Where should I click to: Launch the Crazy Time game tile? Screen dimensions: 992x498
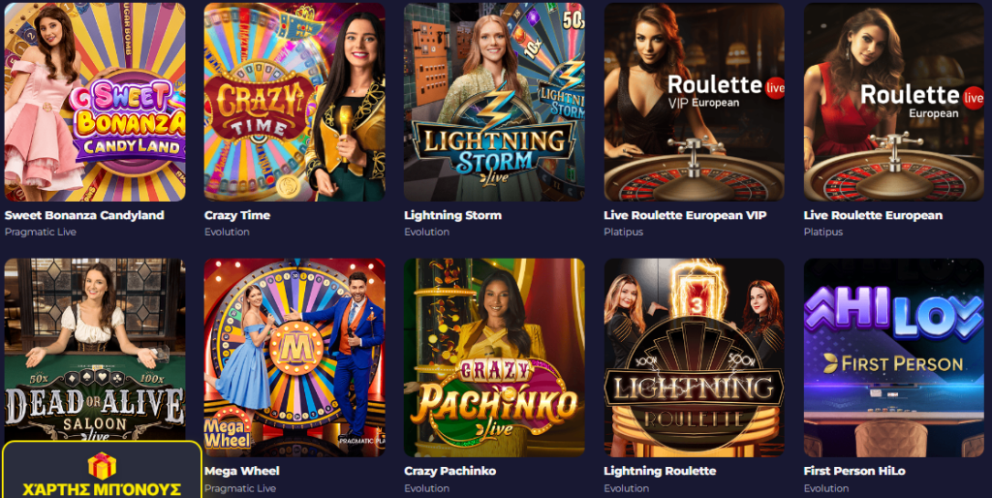(294, 102)
